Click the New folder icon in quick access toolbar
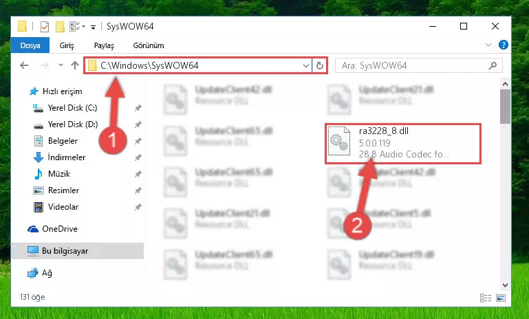The width and height of the screenshot is (529, 319). point(60,26)
